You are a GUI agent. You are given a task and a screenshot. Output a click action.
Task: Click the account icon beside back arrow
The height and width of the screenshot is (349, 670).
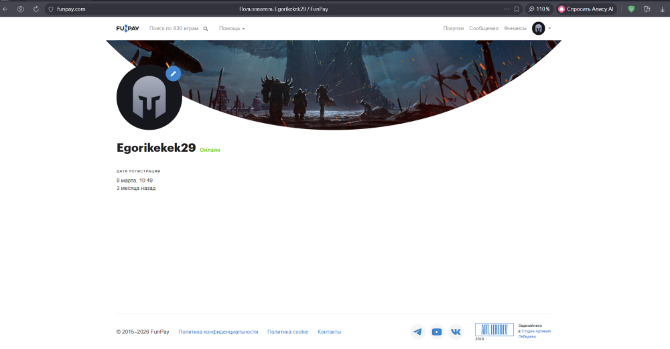tap(21, 9)
